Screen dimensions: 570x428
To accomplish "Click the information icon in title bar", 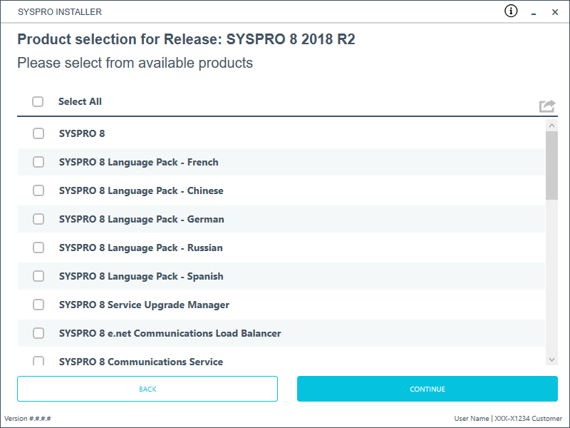I will click(x=511, y=11).
